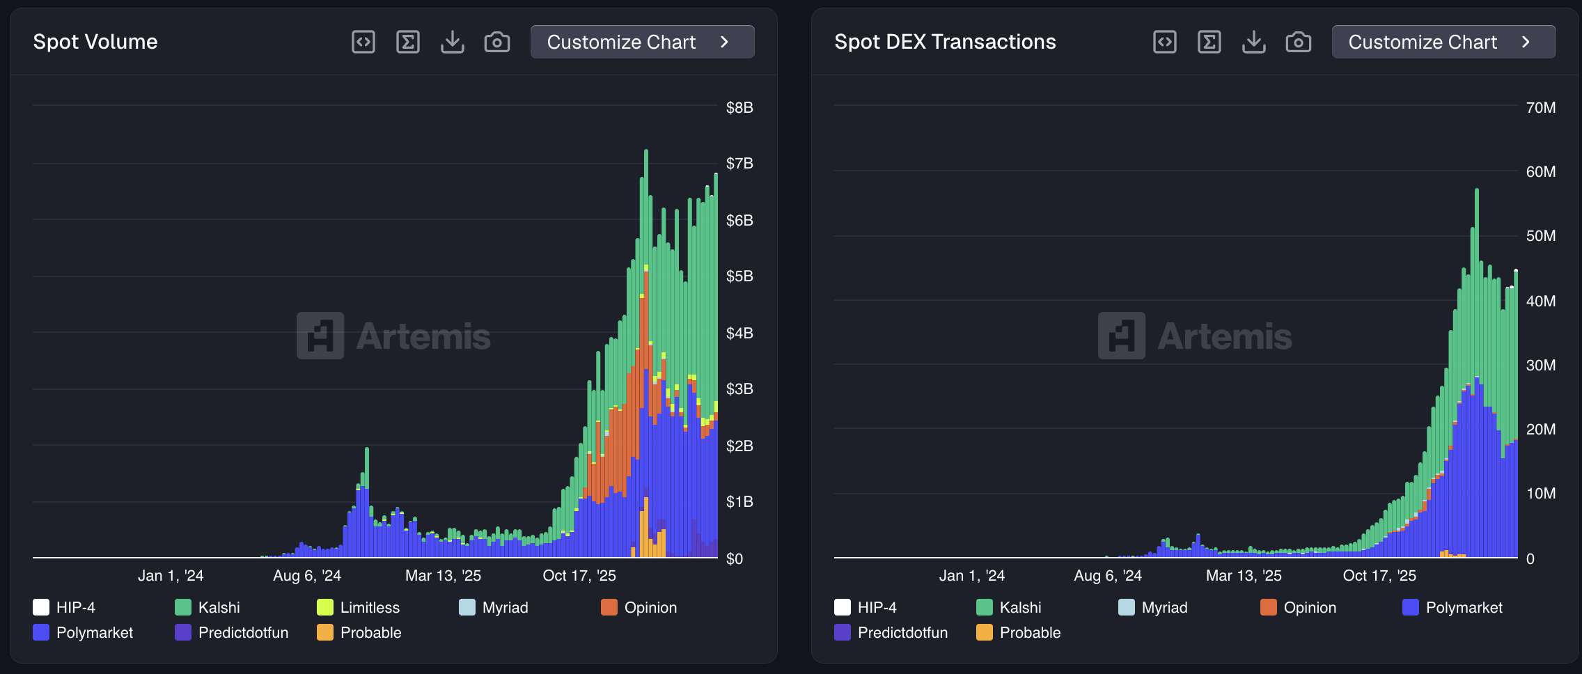Click Jan 1, '24 date on Spot DEX Transactions axis

click(972, 576)
